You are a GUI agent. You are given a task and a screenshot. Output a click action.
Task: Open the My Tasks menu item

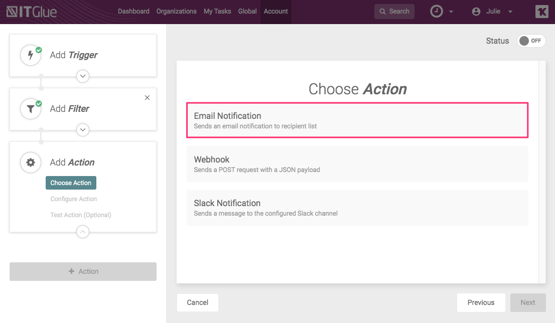click(x=217, y=12)
